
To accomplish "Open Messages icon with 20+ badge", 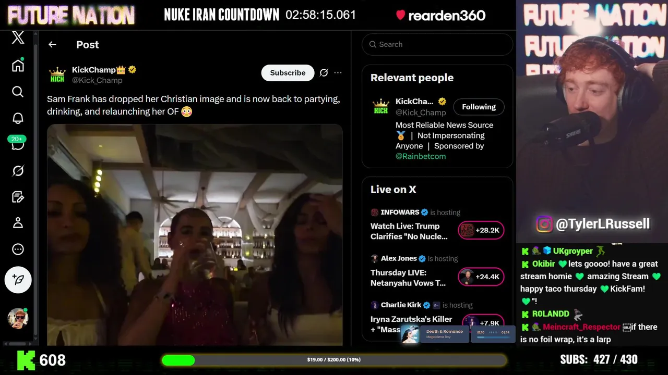I will pos(17,144).
